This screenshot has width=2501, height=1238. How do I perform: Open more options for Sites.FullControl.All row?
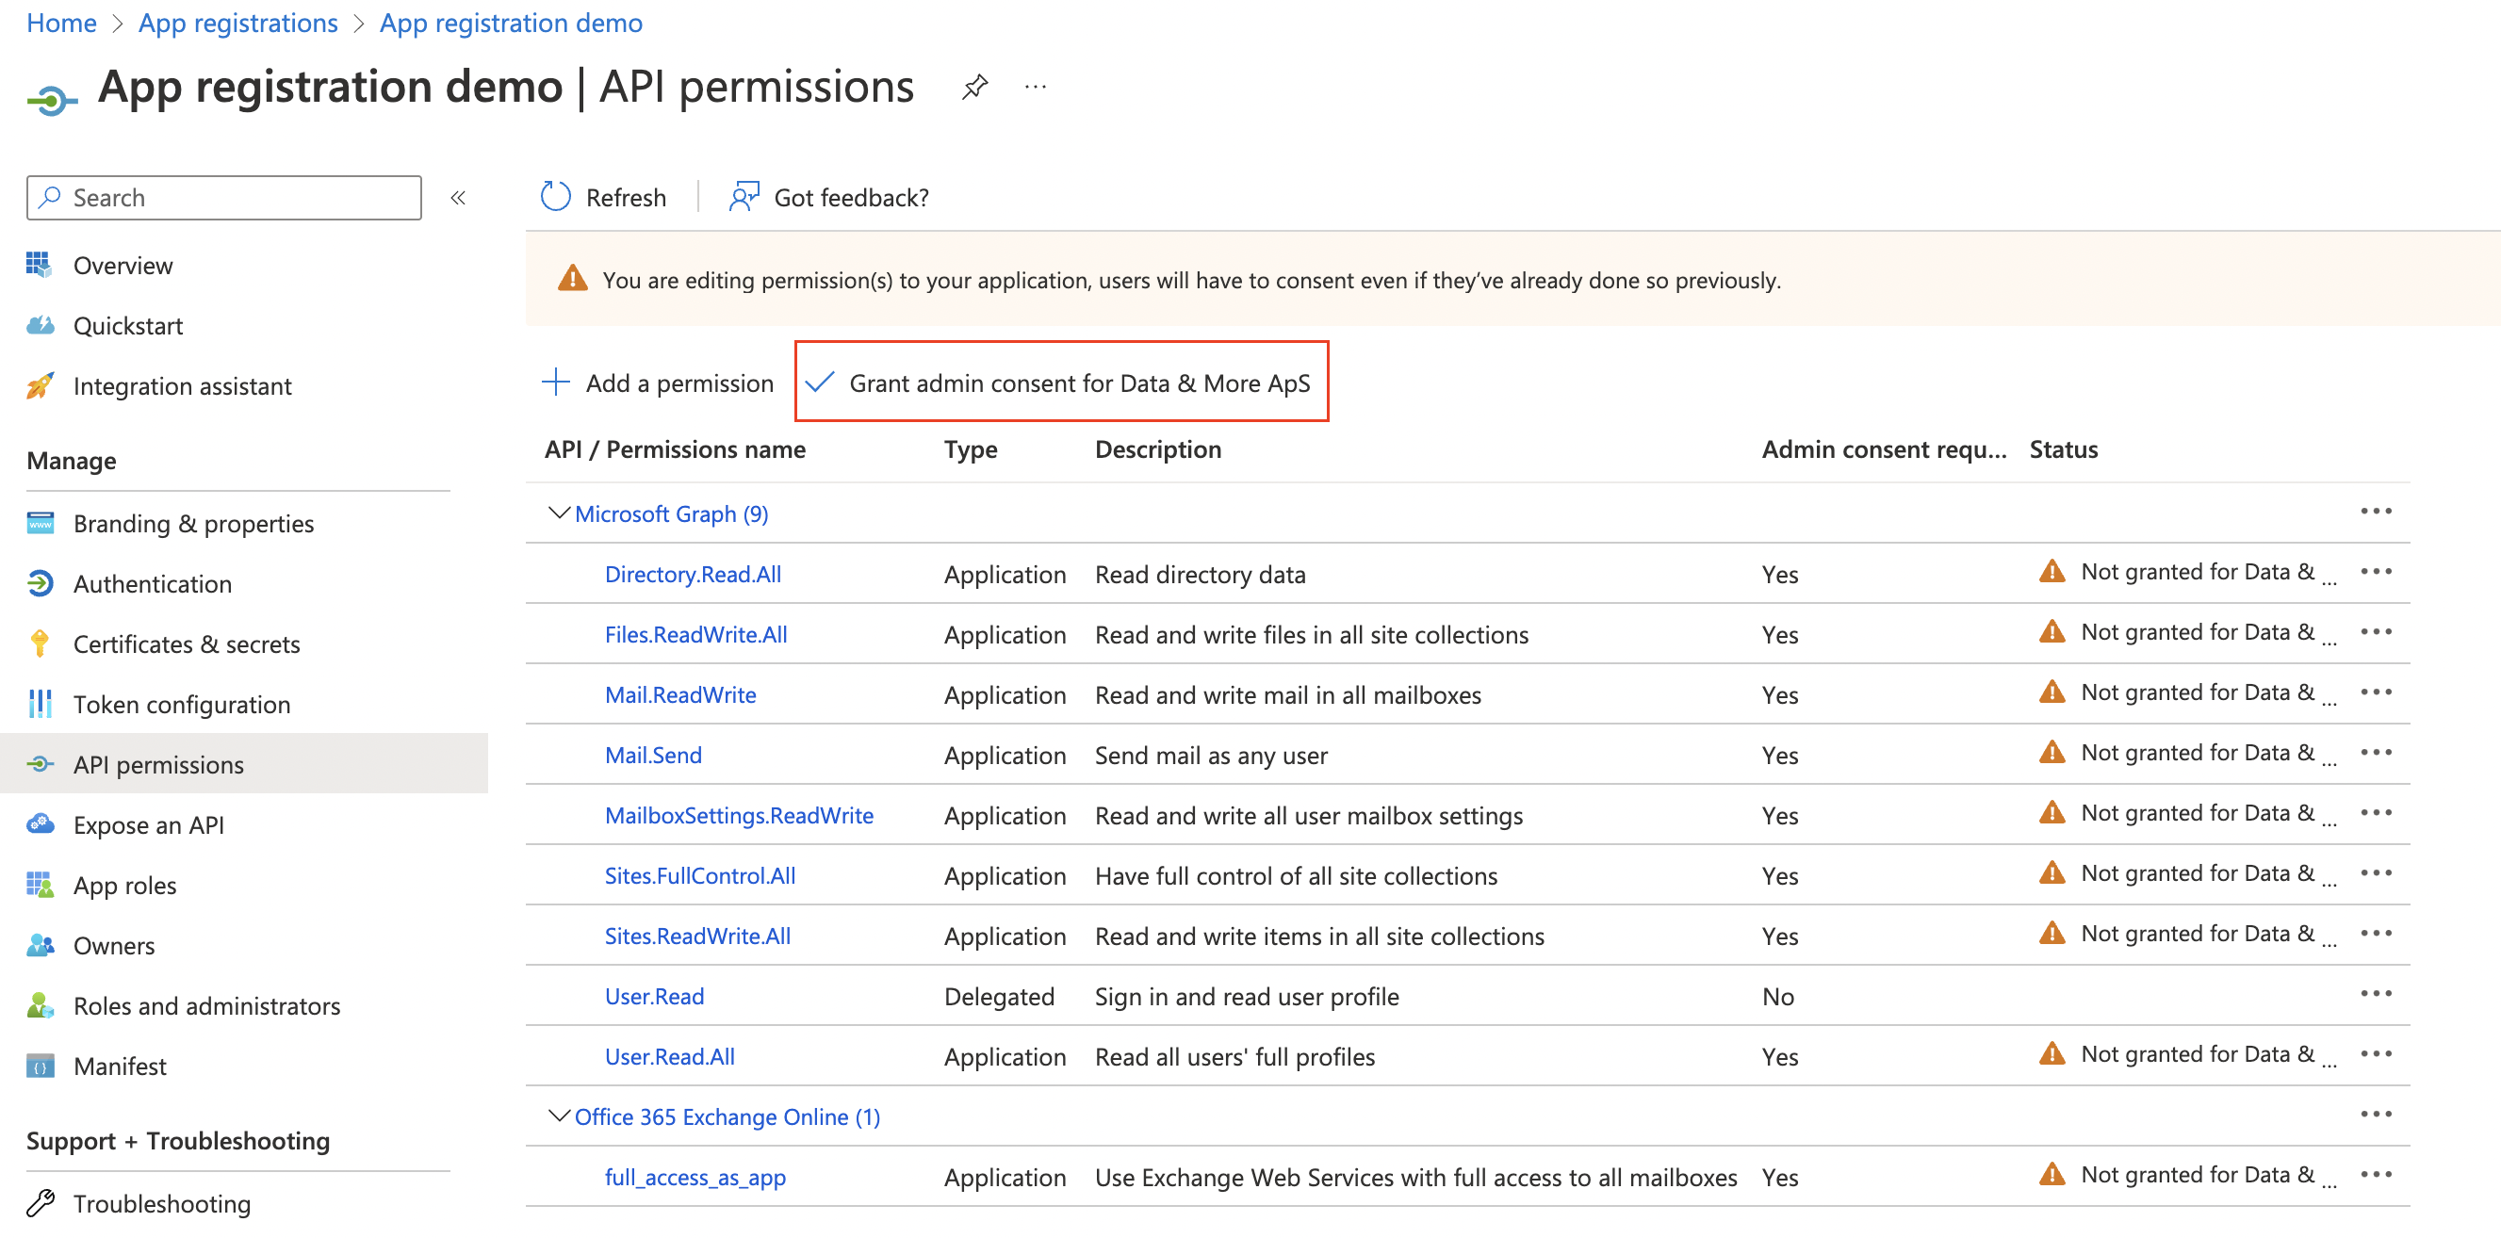(2376, 872)
